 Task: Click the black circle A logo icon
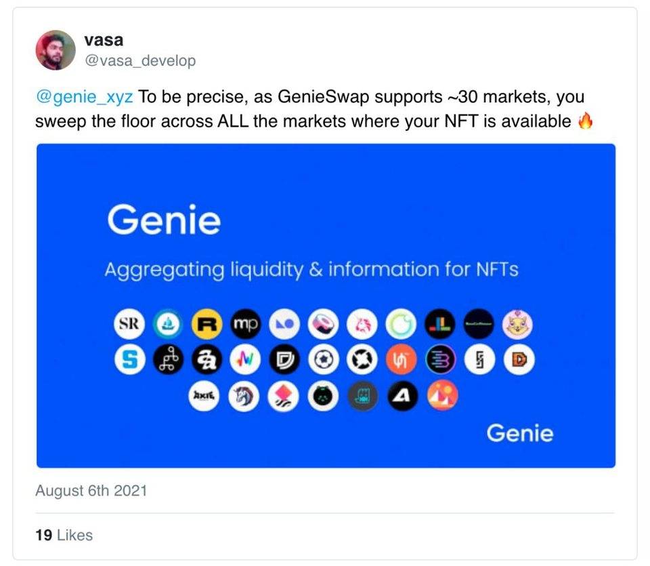(x=402, y=395)
